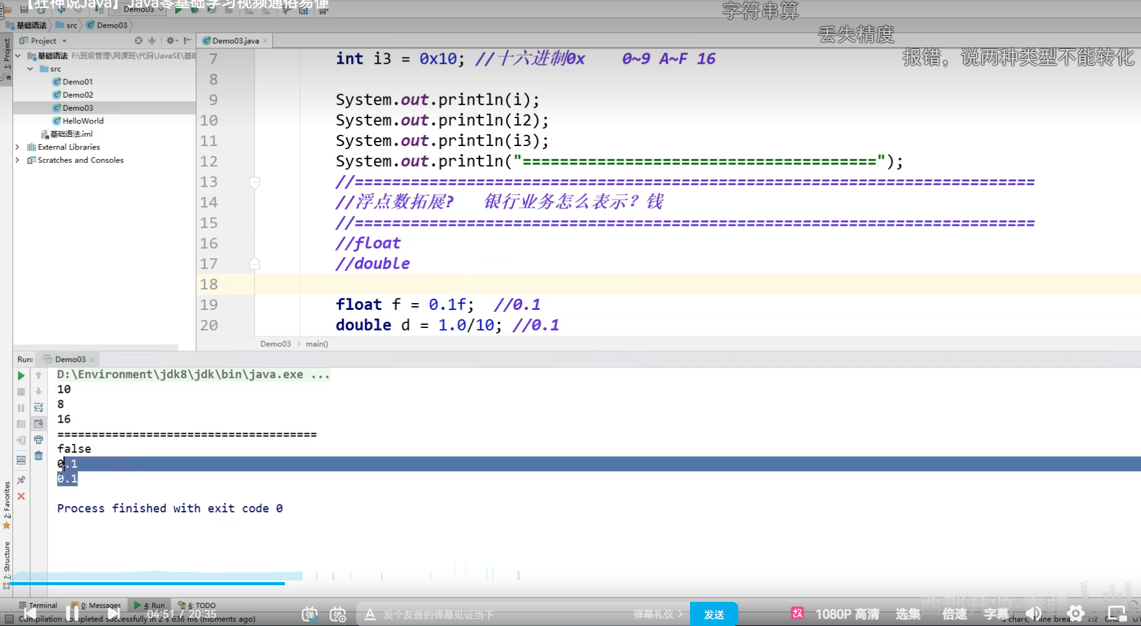
Task: Open the Terminal tool window
Action: [38, 606]
